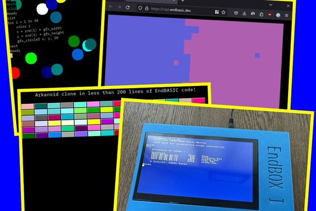Click the bright green filled circle
Viewport: 316px width, 211px height.
pyautogui.click(x=31, y=59)
